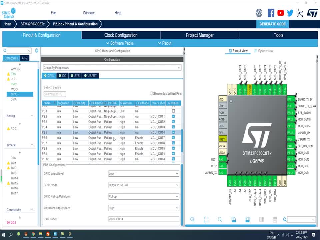The width and height of the screenshot is (320, 240).
Task: Click the 10-year anniversary badge icon
Action: coord(259,13)
